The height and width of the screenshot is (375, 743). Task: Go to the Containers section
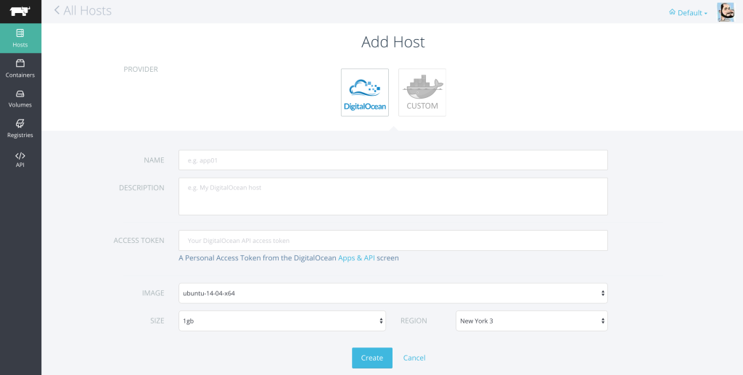tap(20, 67)
